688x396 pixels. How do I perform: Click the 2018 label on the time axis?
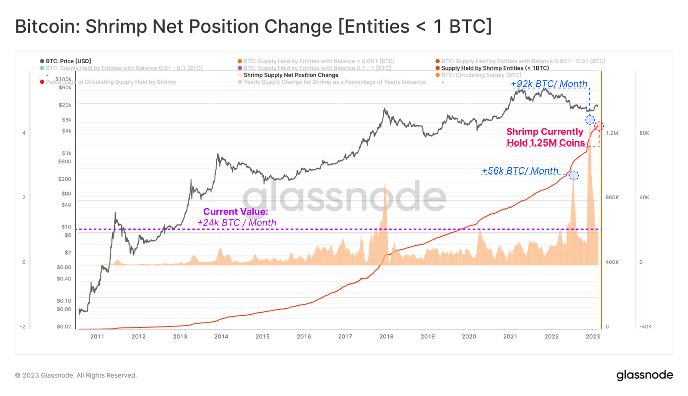(386, 336)
